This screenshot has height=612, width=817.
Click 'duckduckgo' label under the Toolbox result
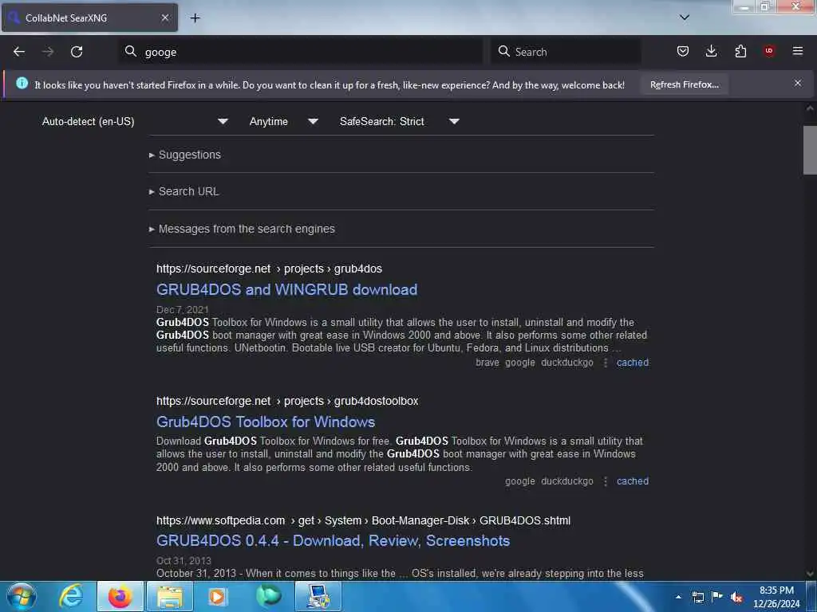pyautogui.click(x=567, y=481)
